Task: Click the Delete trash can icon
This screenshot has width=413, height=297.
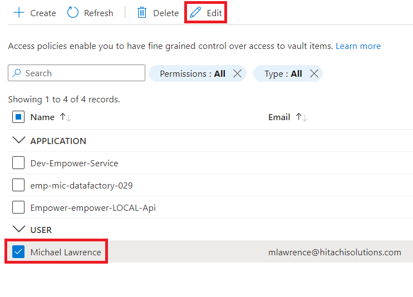Action: point(142,13)
